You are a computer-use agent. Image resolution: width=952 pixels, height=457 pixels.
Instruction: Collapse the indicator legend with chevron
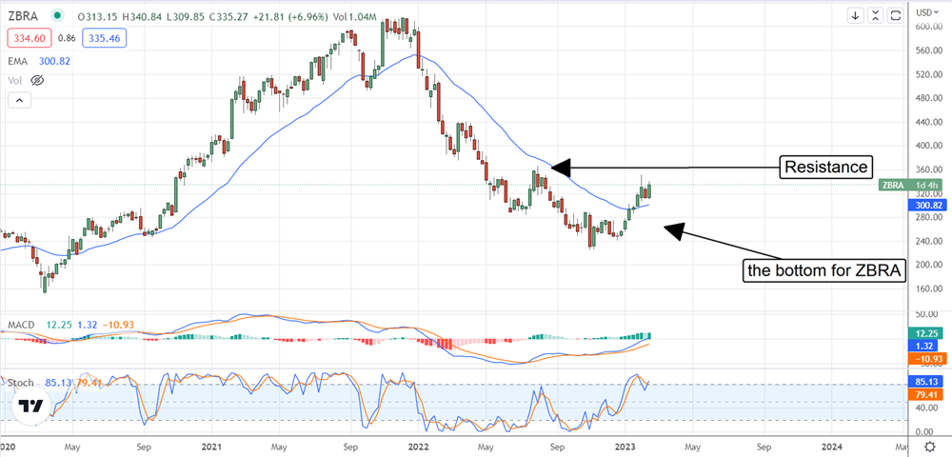click(19, 100)
